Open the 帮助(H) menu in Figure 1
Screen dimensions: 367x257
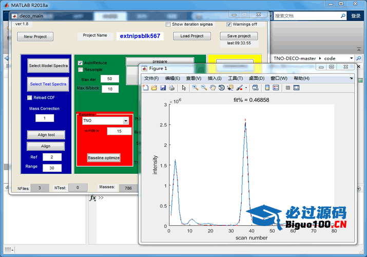tap(301, 78)
